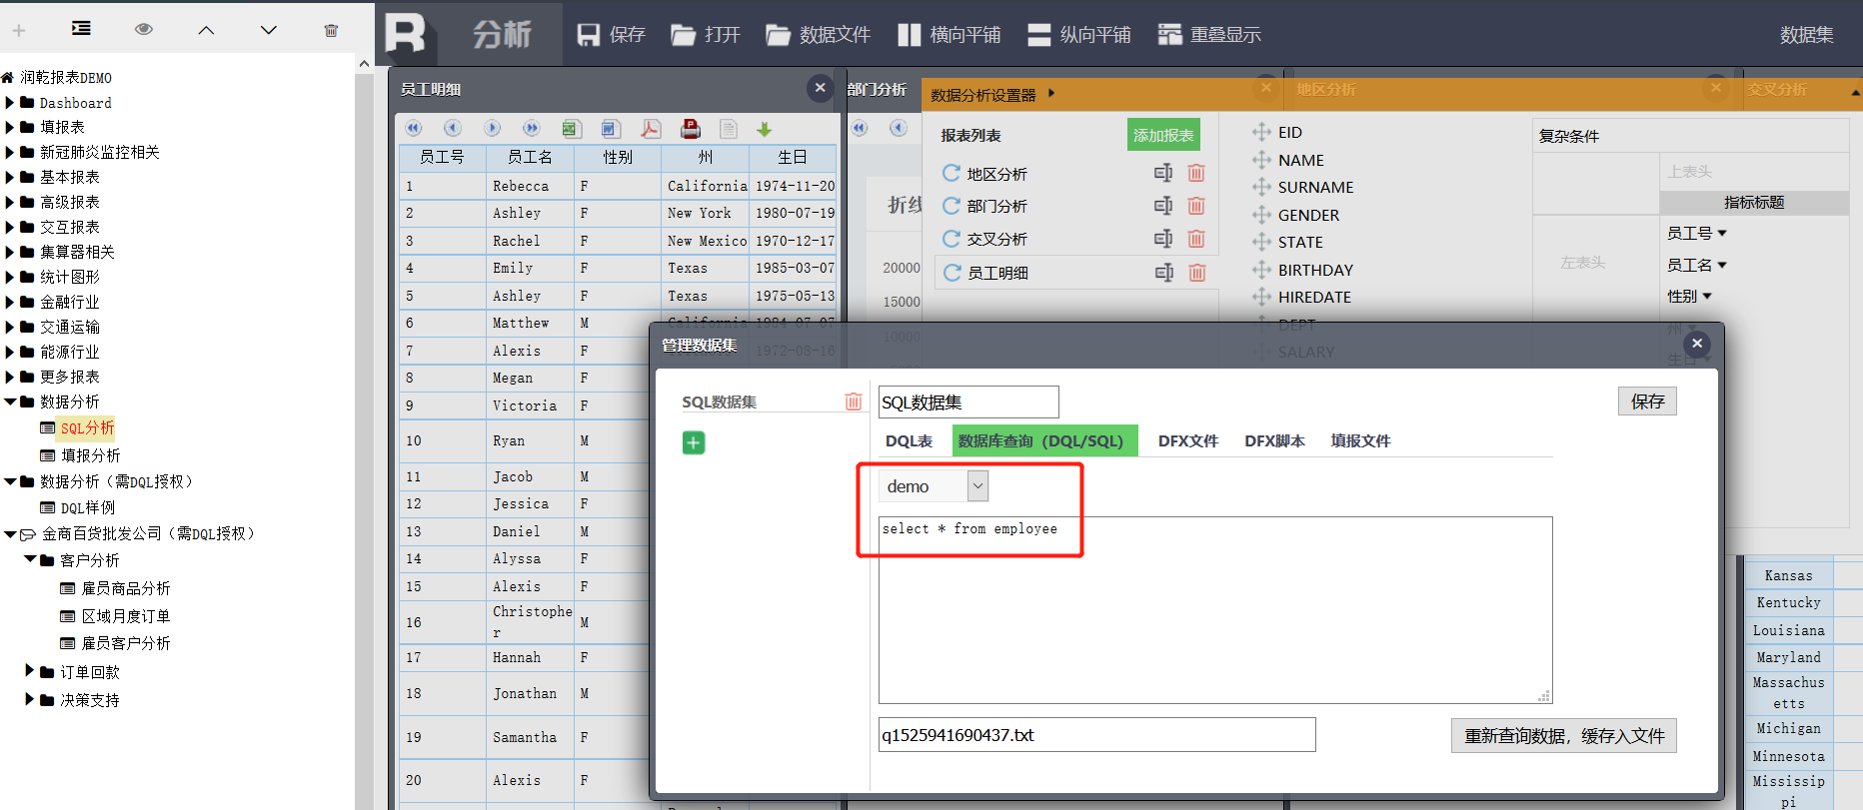Expand the 基本报表 folder

tap(10, 177)
